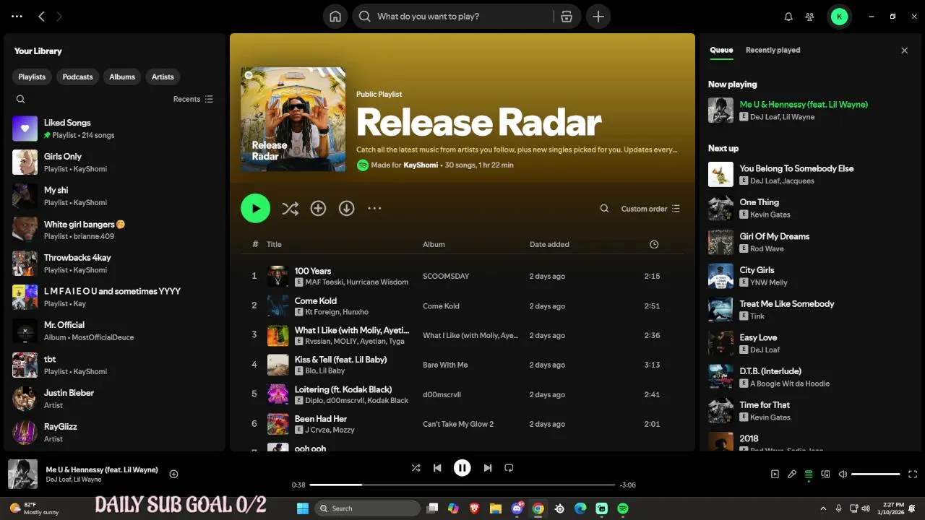Skip to previous track
Viewport: 925px width, 520px height.
coord(437,468)
